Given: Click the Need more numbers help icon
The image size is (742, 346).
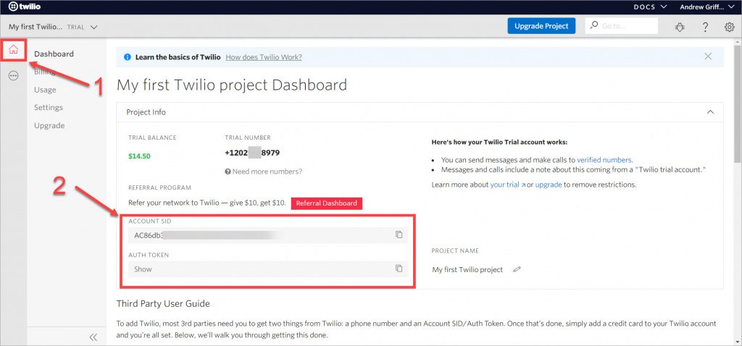Looking at the screenshot, I should click(x=228, y=171).
